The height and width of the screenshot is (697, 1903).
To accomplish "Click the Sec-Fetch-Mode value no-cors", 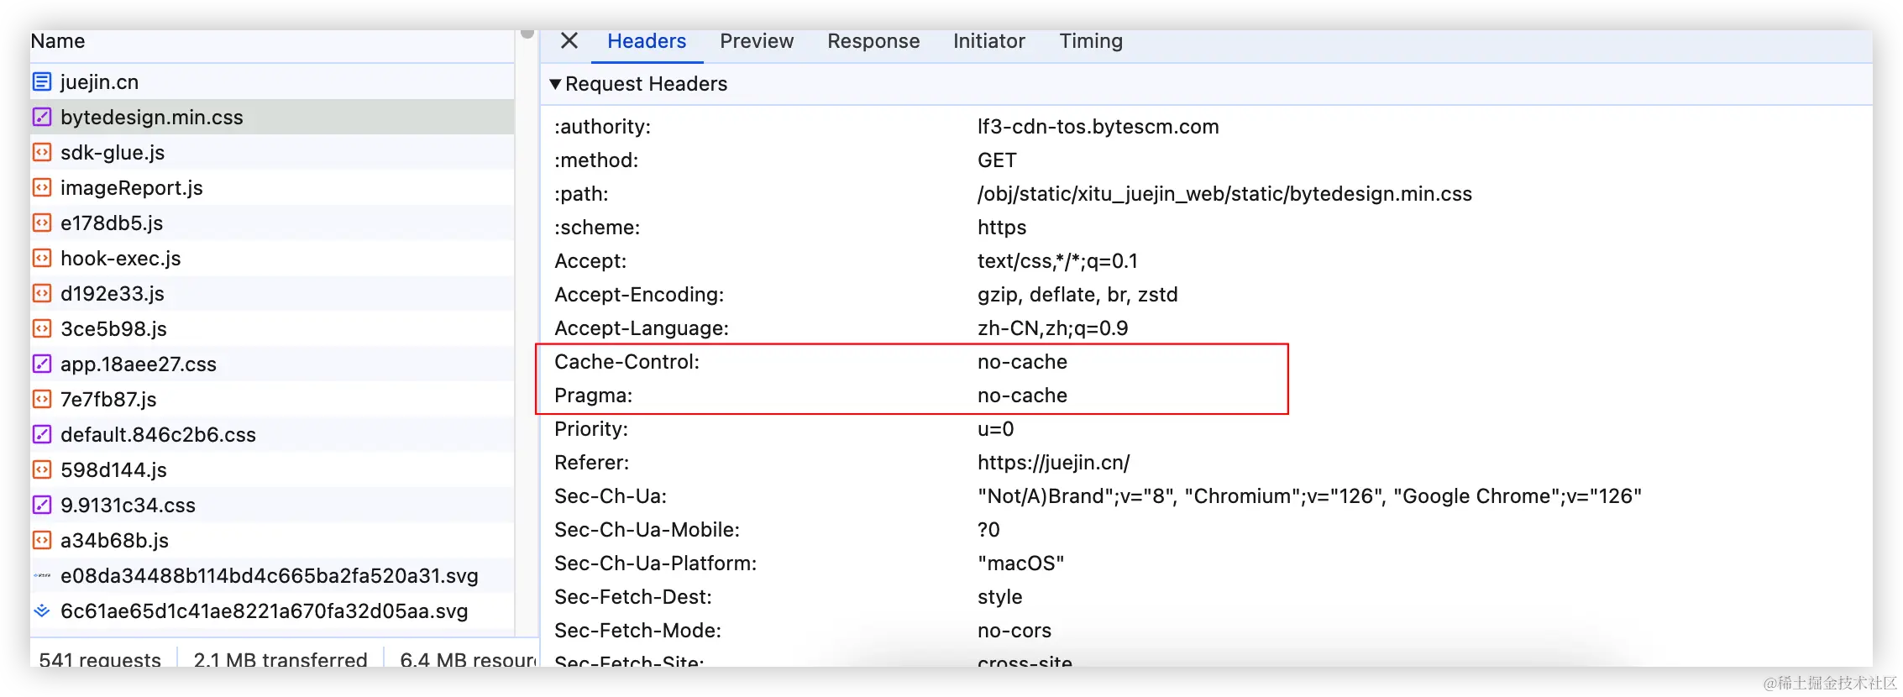I will [1014, 631].
